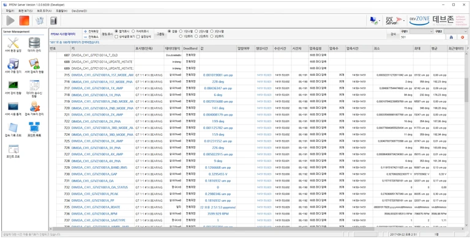Viewport: 472px width, 239px height.
Task: Open the 구분2 dropdown
Action: pyautogui.click(x=455, y=31)
